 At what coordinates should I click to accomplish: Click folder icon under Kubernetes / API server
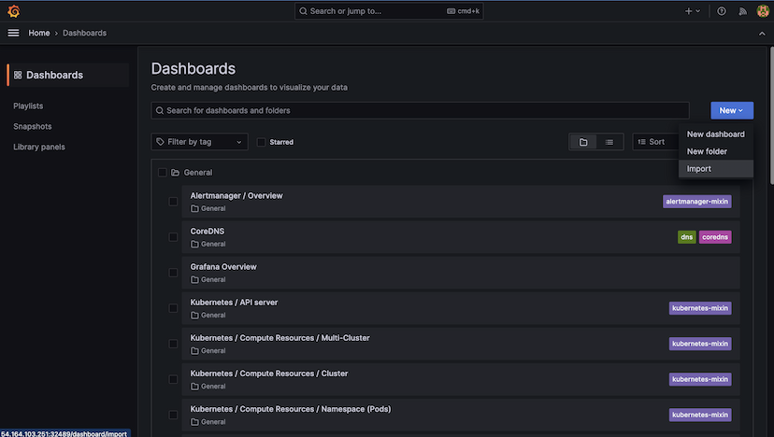click(x=194, y=316)
